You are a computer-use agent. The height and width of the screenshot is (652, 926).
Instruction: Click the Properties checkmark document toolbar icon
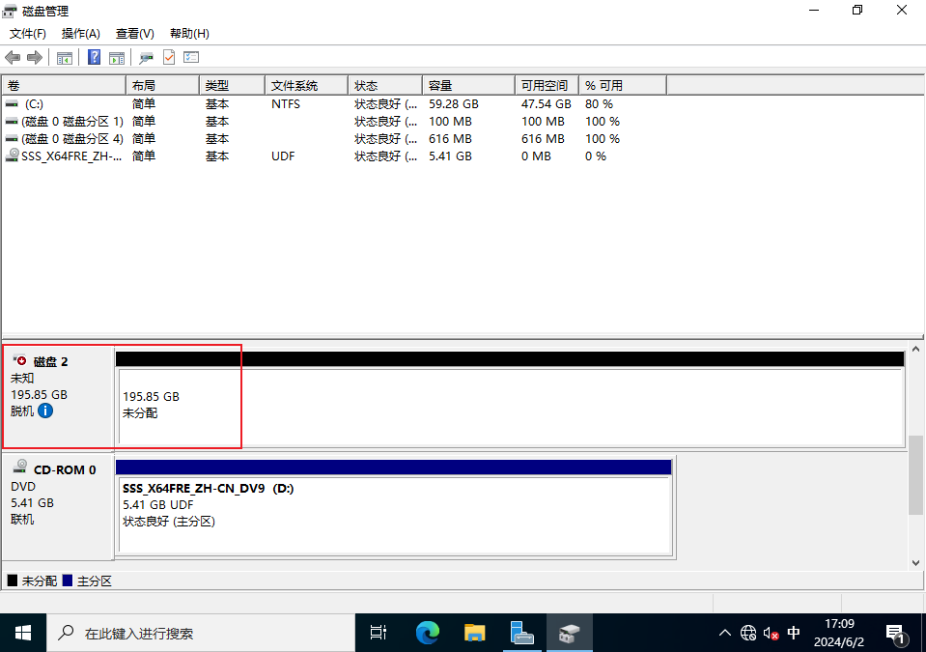coord(169,58)
